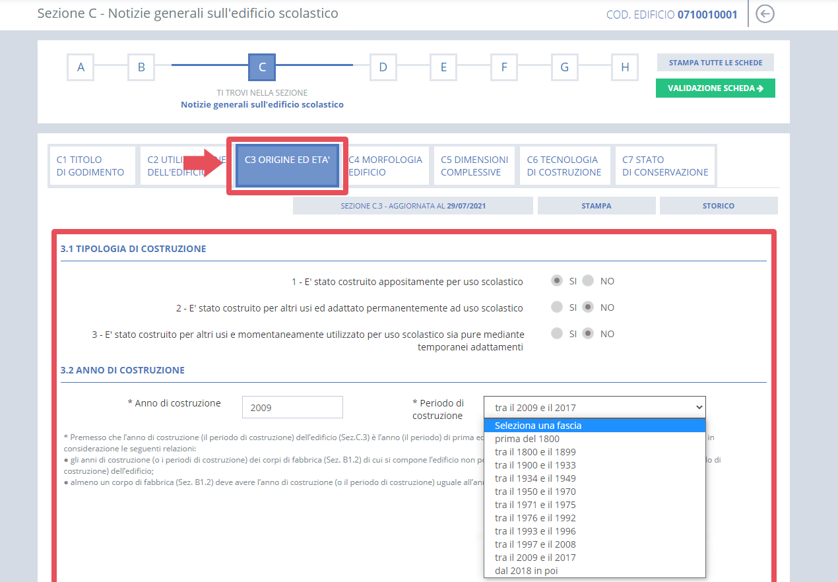This screenshot has height=582, width=838.
Task: Click the back arrow icon top right
Action: (x=764, y=13)
